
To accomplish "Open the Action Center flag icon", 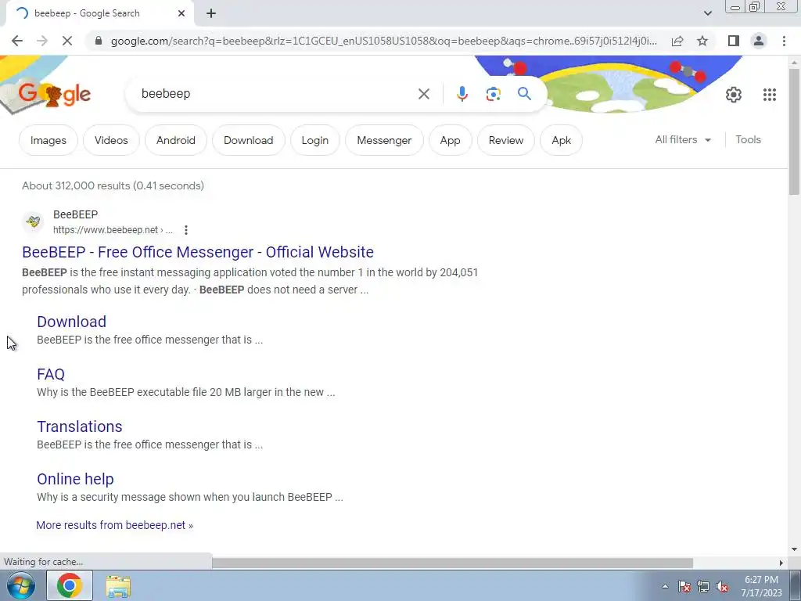I will (x=684, y=586).
